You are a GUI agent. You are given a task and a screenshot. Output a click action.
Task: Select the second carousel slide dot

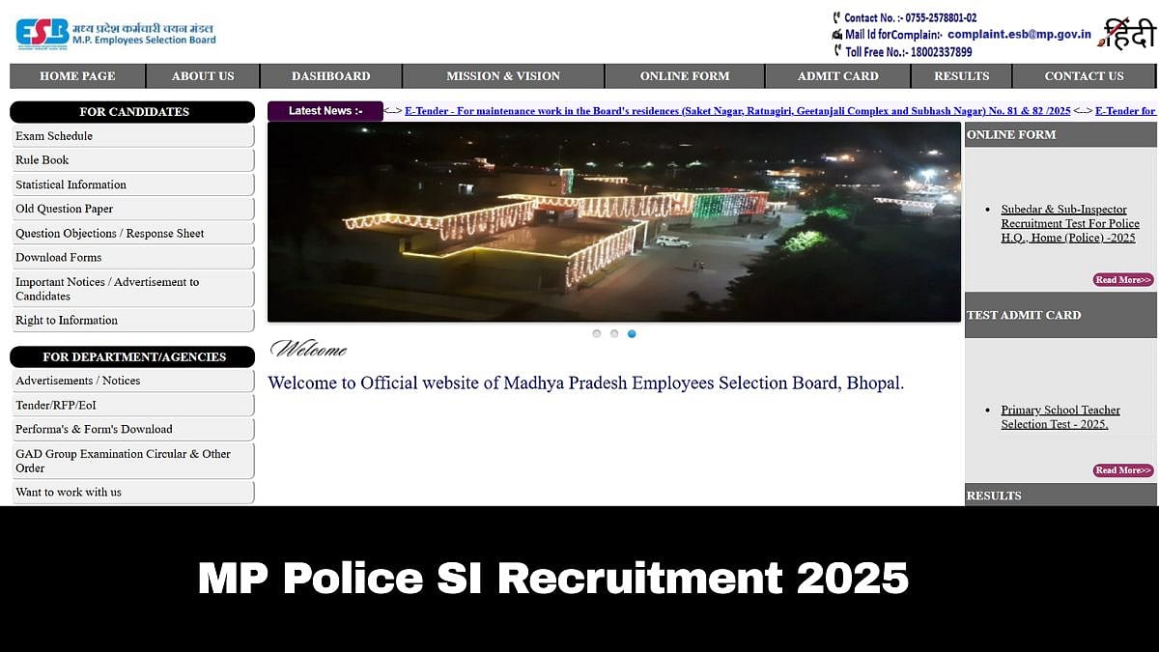pyautogui.click(x=614, y=334)
